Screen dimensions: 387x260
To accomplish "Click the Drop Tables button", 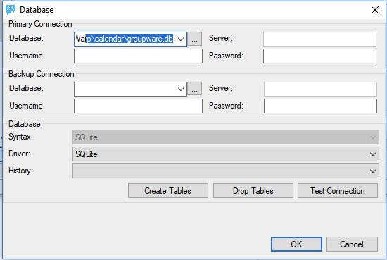I will (x=253, y=191).
